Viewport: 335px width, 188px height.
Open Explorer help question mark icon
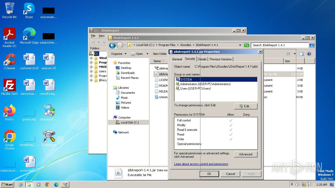[309, 54]
